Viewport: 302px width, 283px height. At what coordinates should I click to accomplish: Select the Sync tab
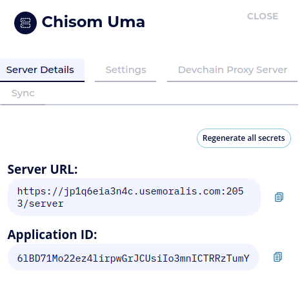23,94
